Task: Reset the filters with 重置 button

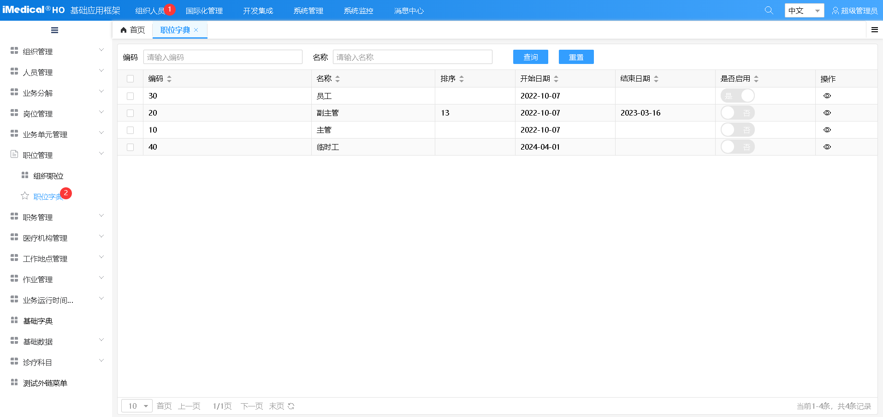Action: click(x=576, y=57)
